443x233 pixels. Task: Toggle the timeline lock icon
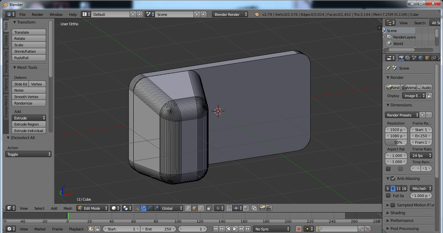[98, 229]
